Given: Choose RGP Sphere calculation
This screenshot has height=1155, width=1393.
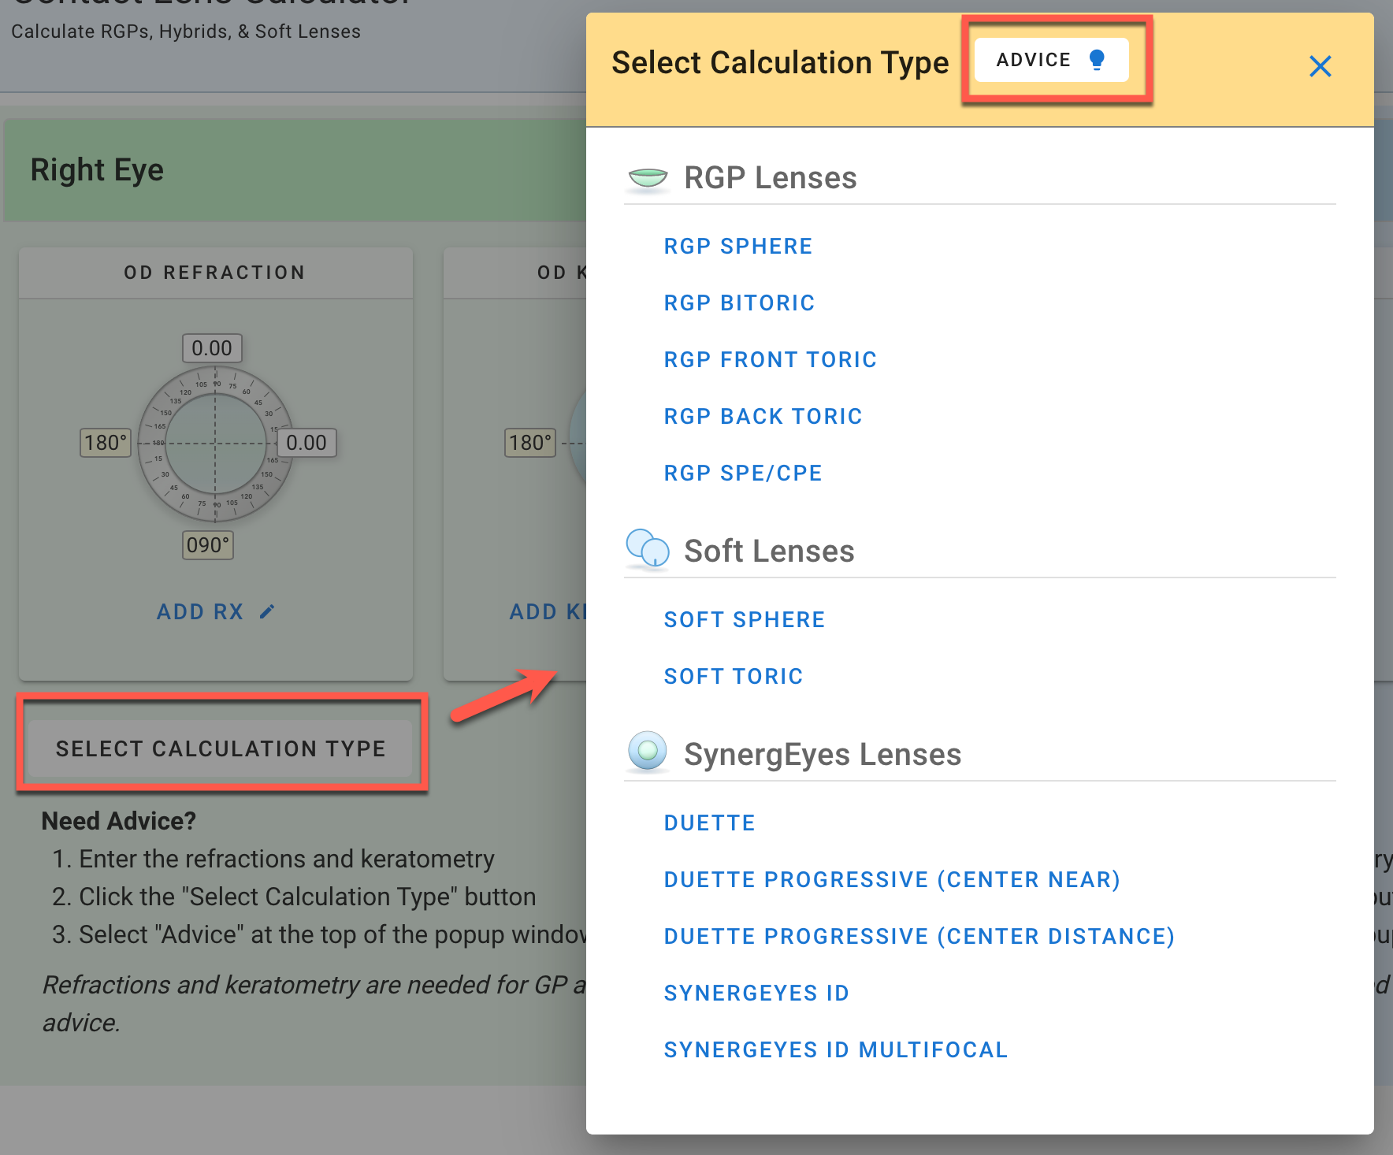Looking at the screenshot, I should [x=737, y=247].
